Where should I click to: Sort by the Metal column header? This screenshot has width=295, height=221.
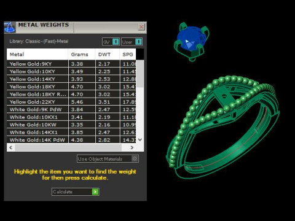coord(37,55)
